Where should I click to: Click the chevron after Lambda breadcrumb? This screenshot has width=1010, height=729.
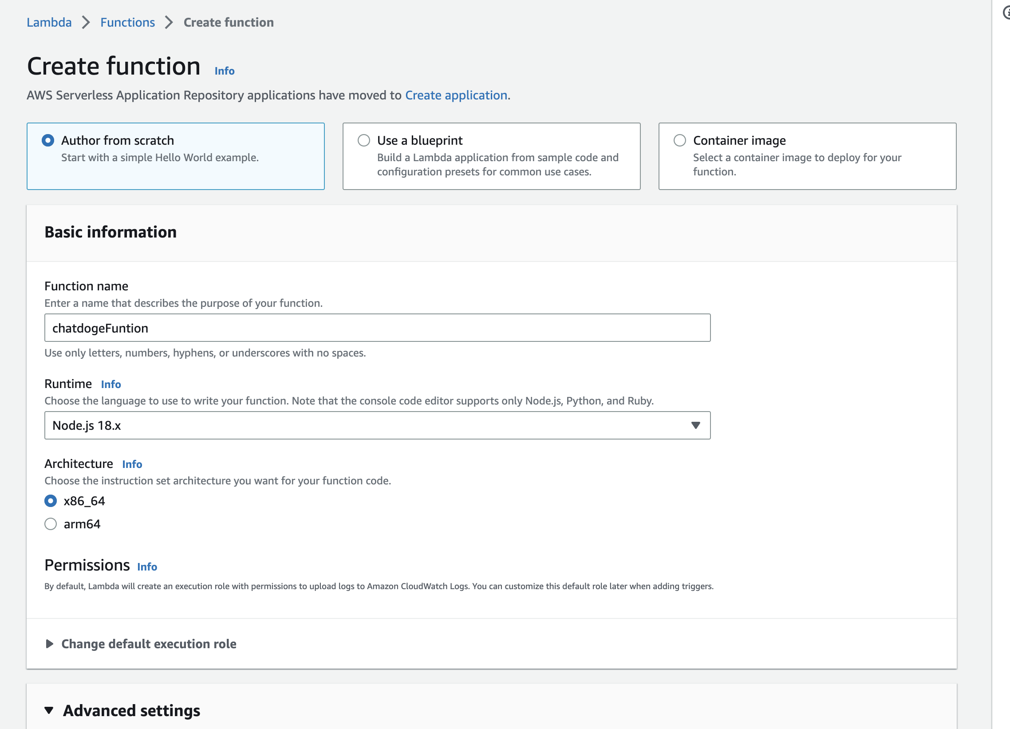point(86,22)
